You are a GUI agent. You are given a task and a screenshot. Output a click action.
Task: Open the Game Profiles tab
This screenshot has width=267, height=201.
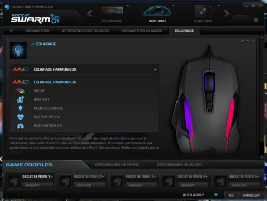click(29, 165)
